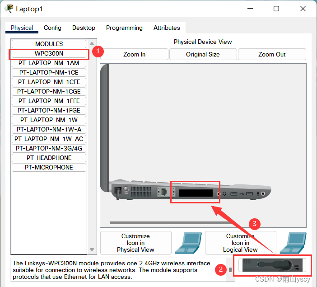The height and width of the screenshot is (287, 317).
Task: Open the Attributes tab
Action: 167,28
